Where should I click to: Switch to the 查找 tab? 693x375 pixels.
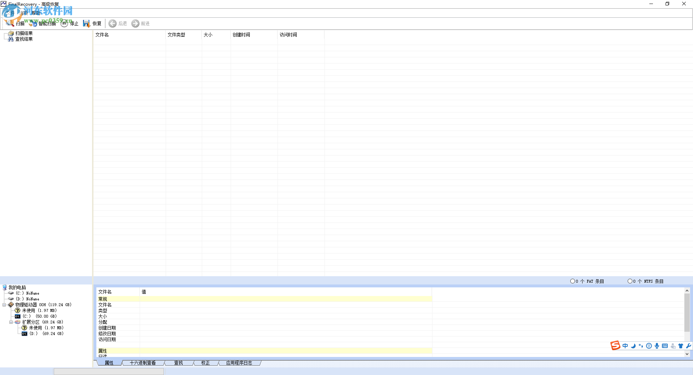pos(179,363)
